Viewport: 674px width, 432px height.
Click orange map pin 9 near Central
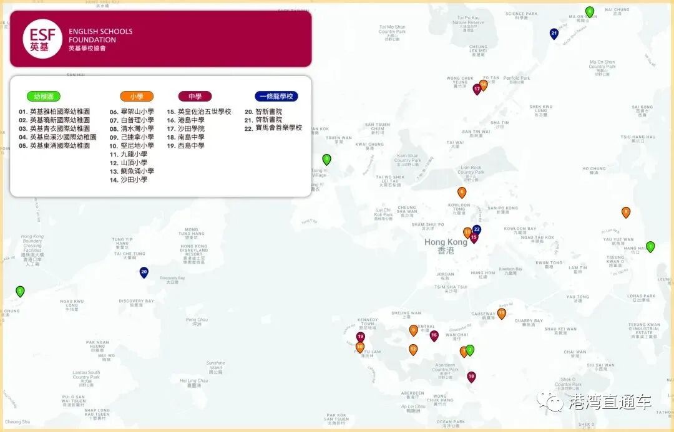click(414, 330)
